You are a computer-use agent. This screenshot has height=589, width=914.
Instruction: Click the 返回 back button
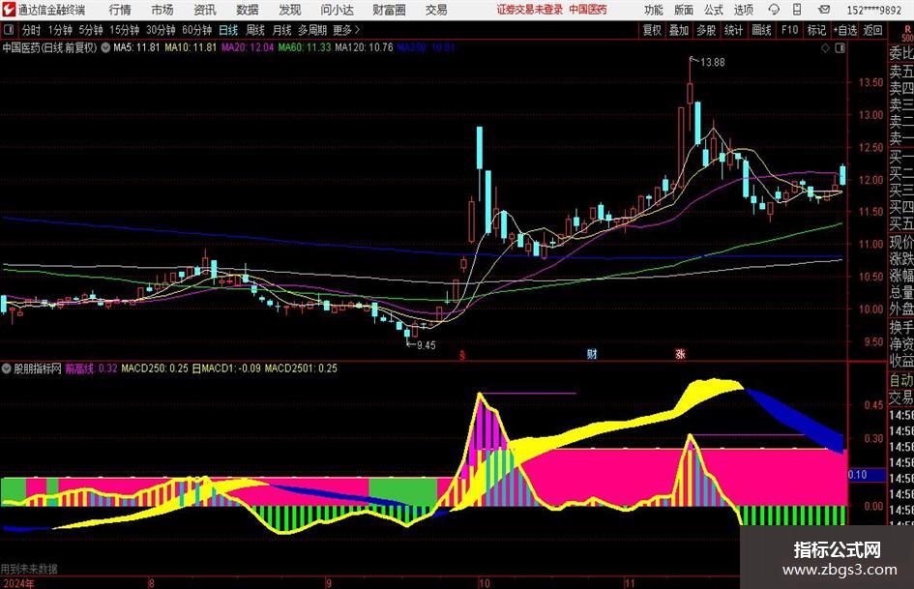(x=873, y=30)
